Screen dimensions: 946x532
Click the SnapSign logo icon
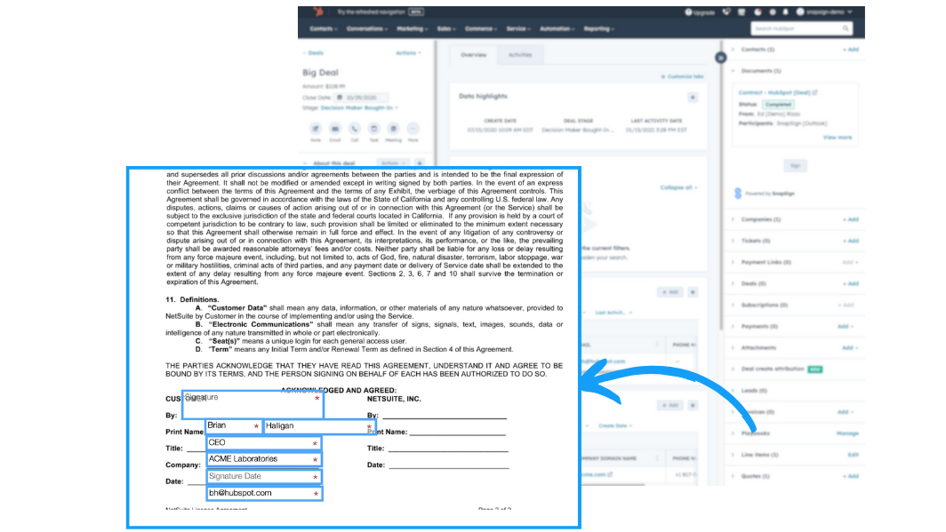pyautogui.click(x=737, y=194)
